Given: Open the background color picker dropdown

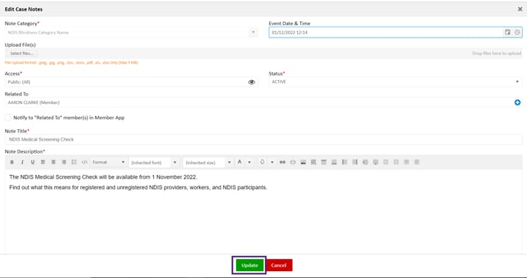Looking at the screenshot, I should pos(272,162).
